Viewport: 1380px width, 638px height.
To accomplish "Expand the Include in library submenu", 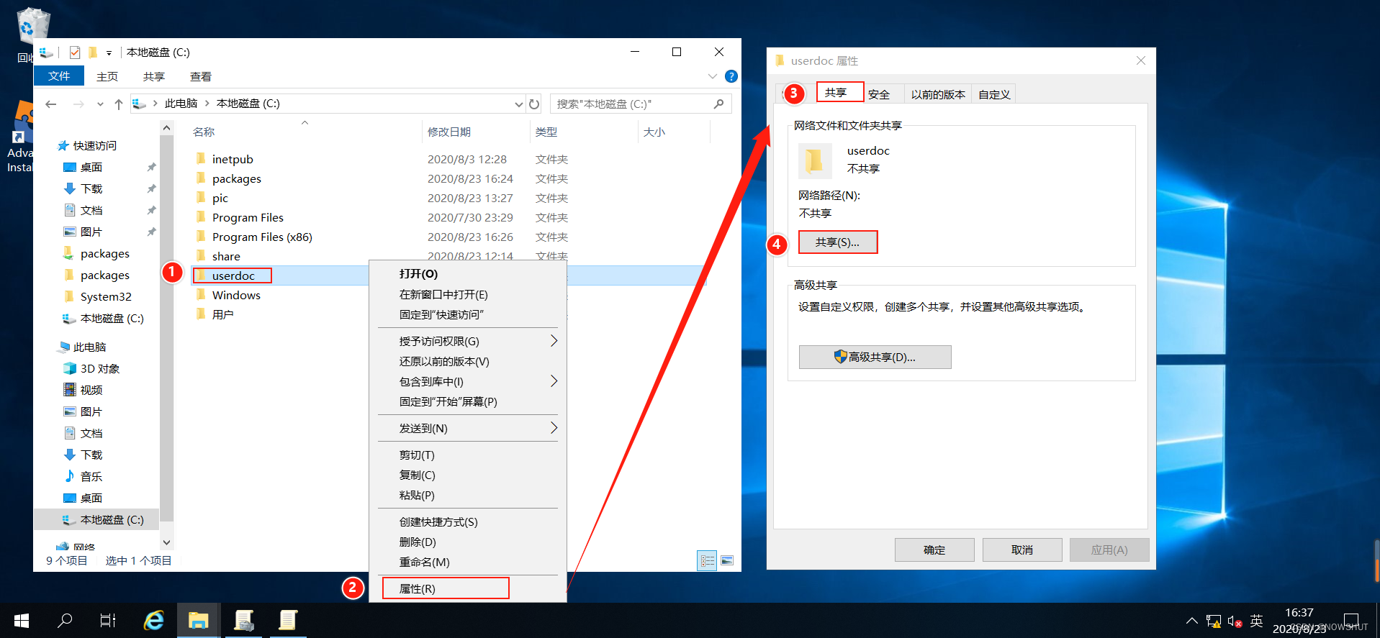I will 554,381.
